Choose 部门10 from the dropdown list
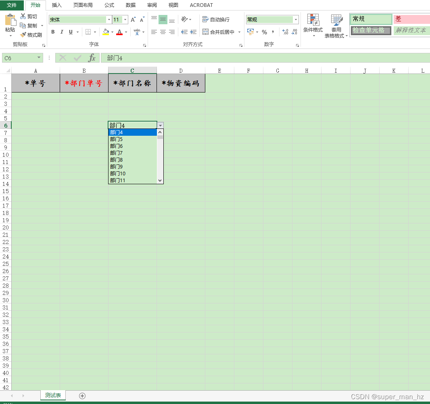Image resolution: width=430 pixels, height=404 pixels. click(133, 174)
